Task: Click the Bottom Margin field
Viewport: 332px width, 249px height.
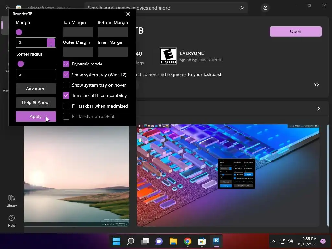Action: (x=113, y=32)
